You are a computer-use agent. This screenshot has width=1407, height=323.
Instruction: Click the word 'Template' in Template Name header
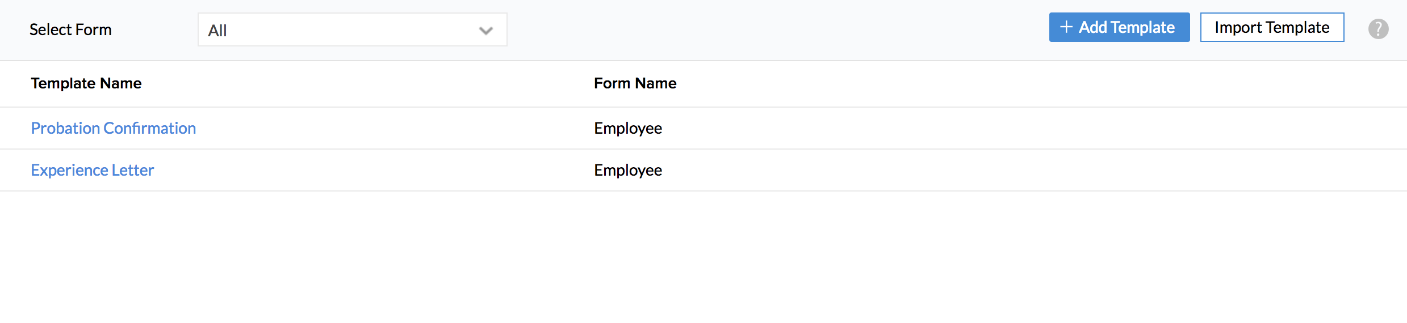coord(63,83)
